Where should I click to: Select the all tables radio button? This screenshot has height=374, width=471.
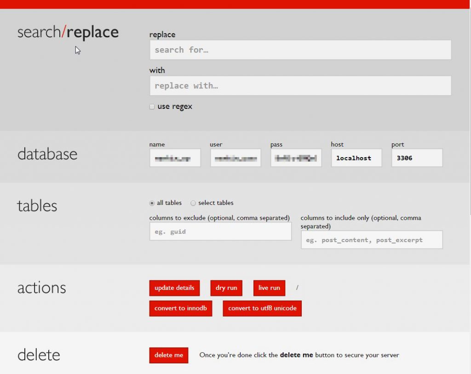[152, 203]
